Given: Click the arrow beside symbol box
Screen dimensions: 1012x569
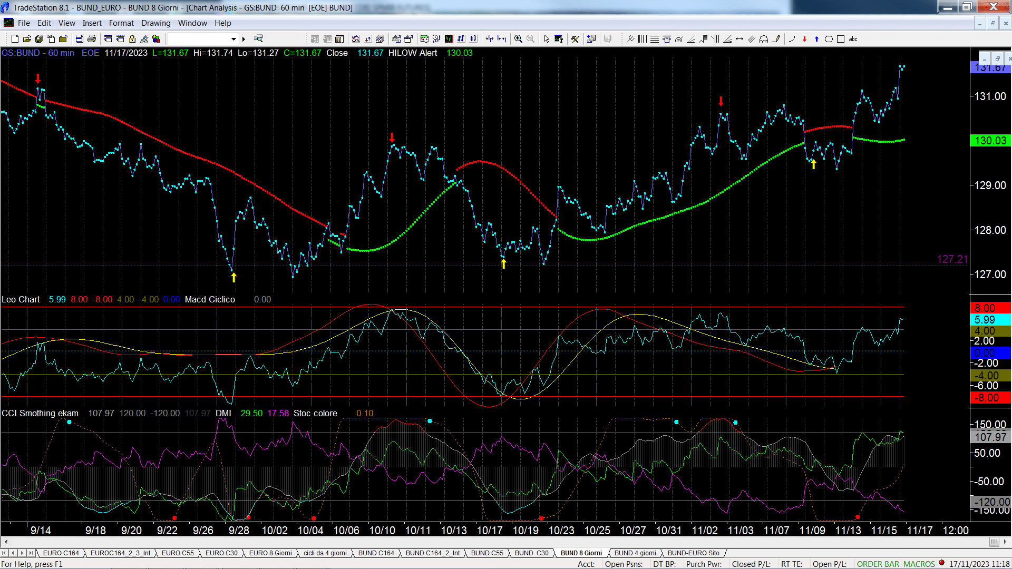Looking at the screenshot, I should click(244, 39).
